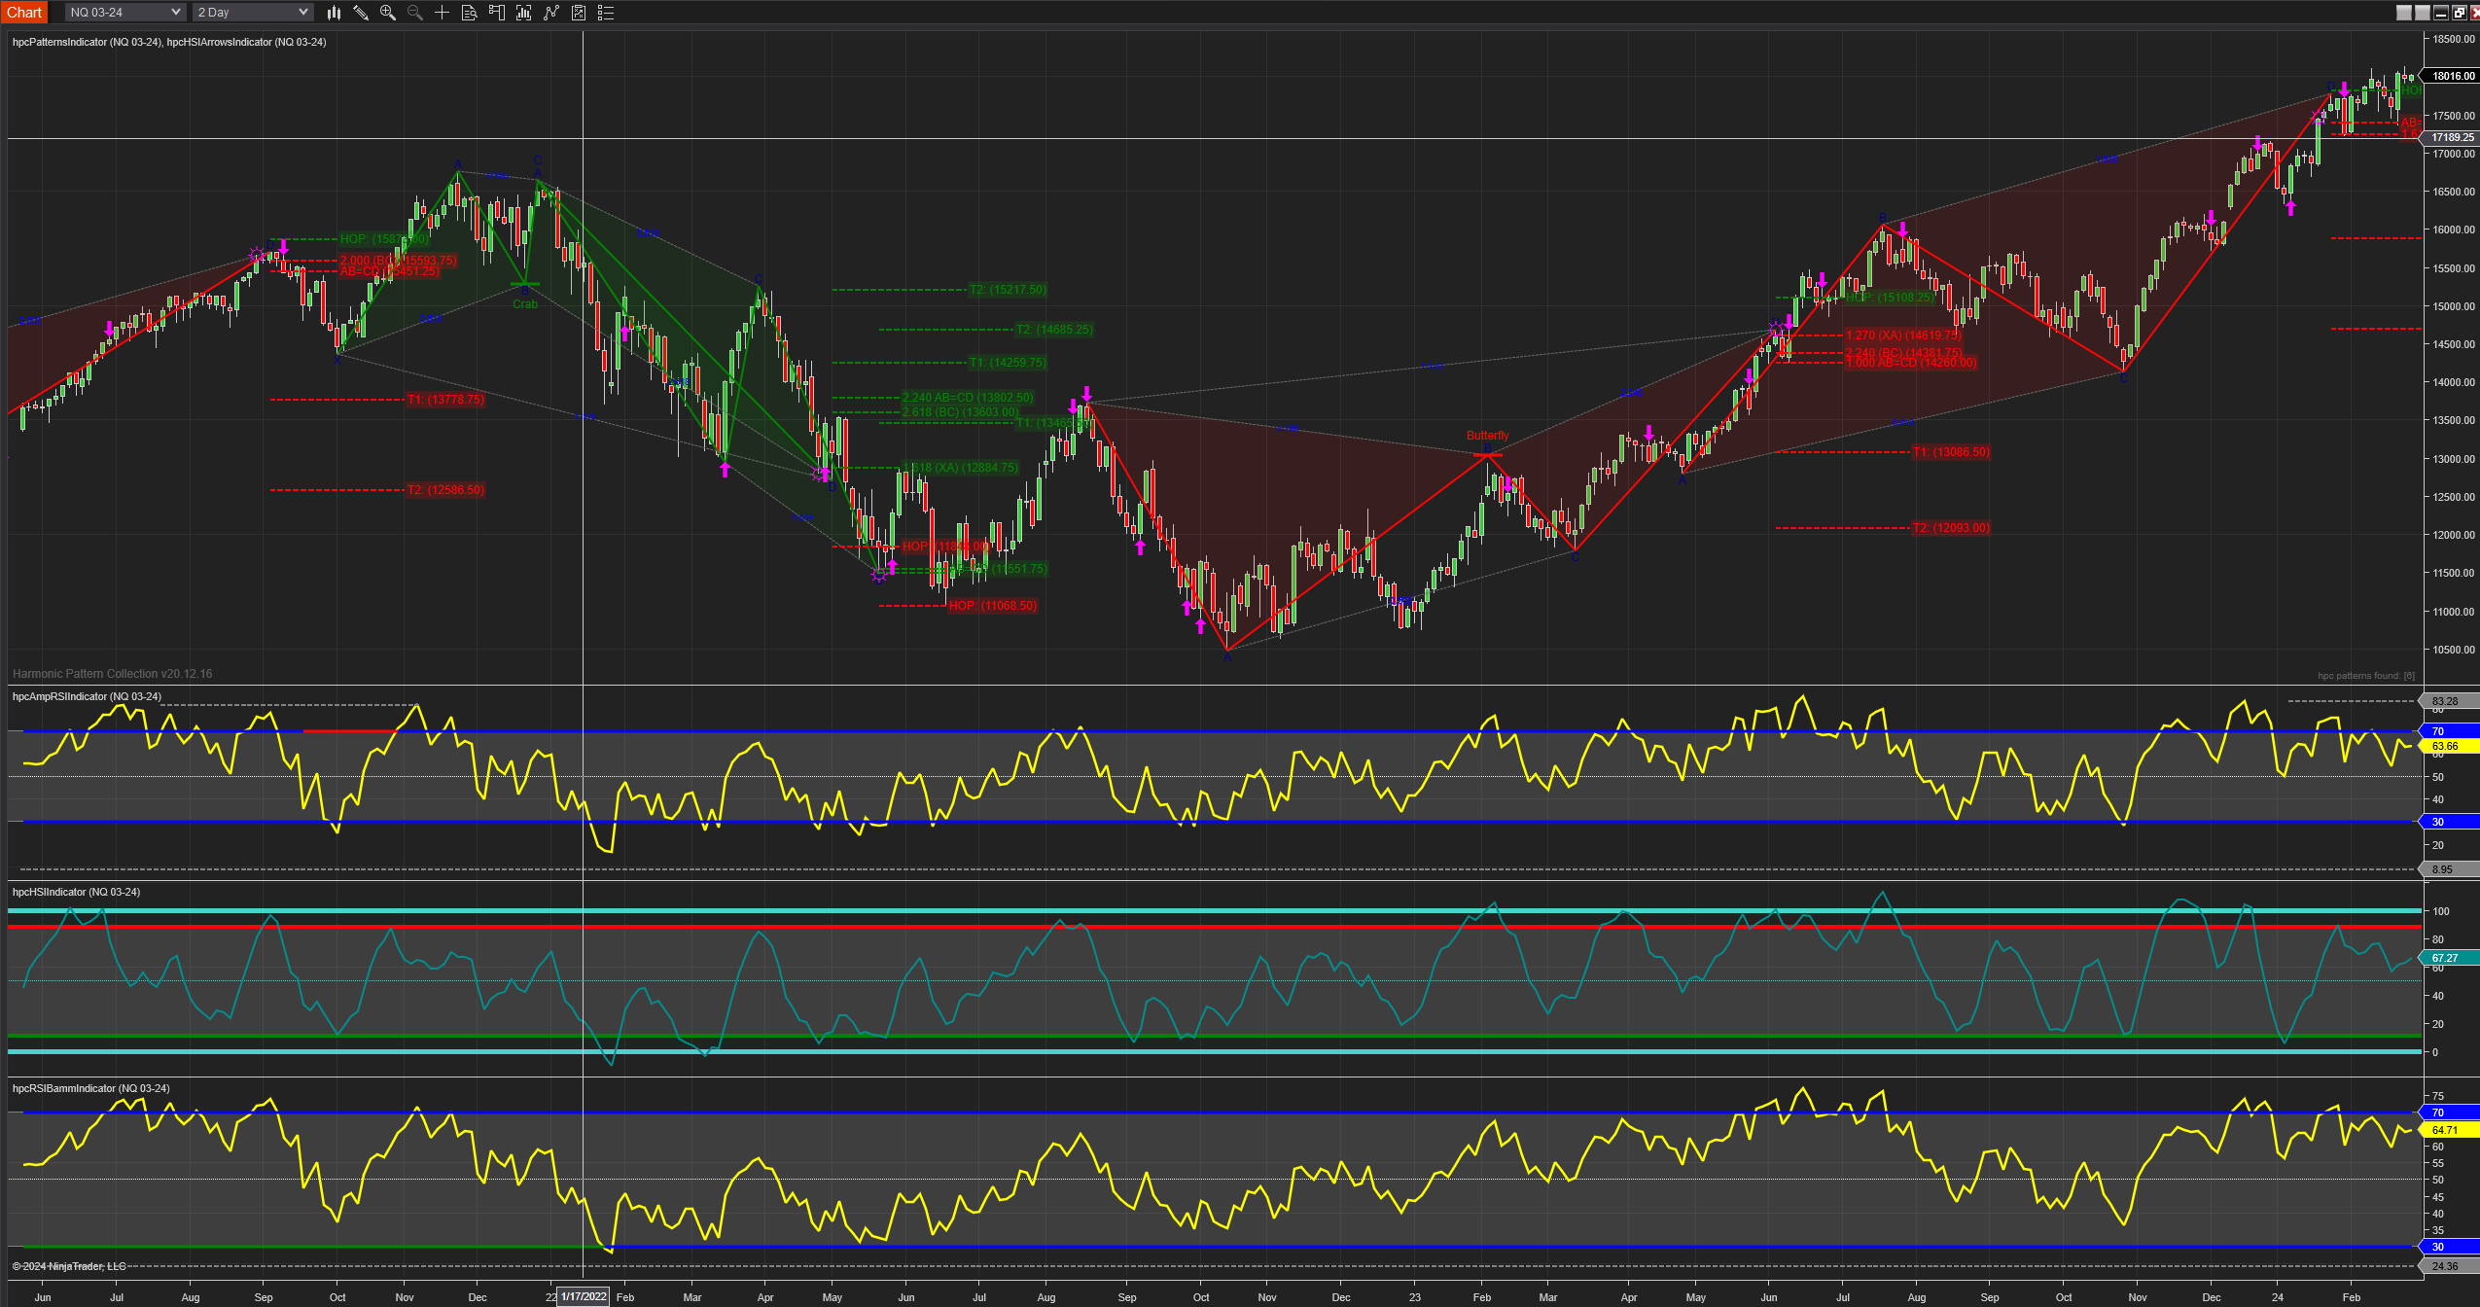
Task: Select the crosshair cursor plus icon
Action: (442, 13)
